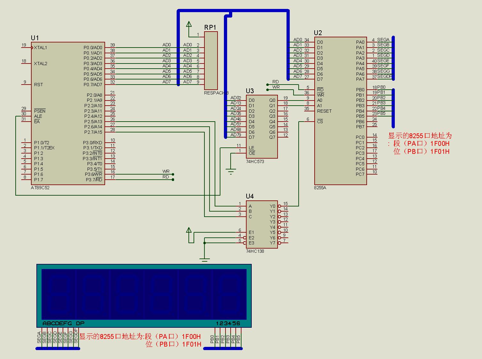Select the U2 8255A chip body
This screenshot has width=482, height=359.
(340, 110)
